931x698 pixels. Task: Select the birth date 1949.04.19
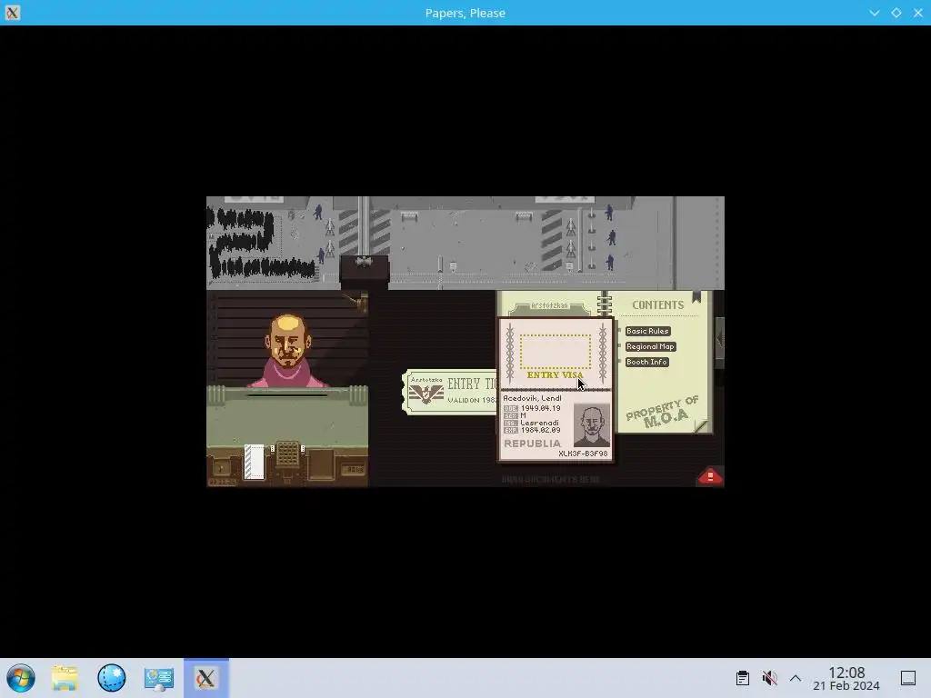[x=540, y=408]
